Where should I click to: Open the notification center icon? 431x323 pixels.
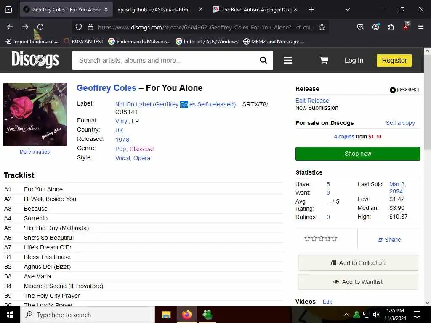point(417,315)
